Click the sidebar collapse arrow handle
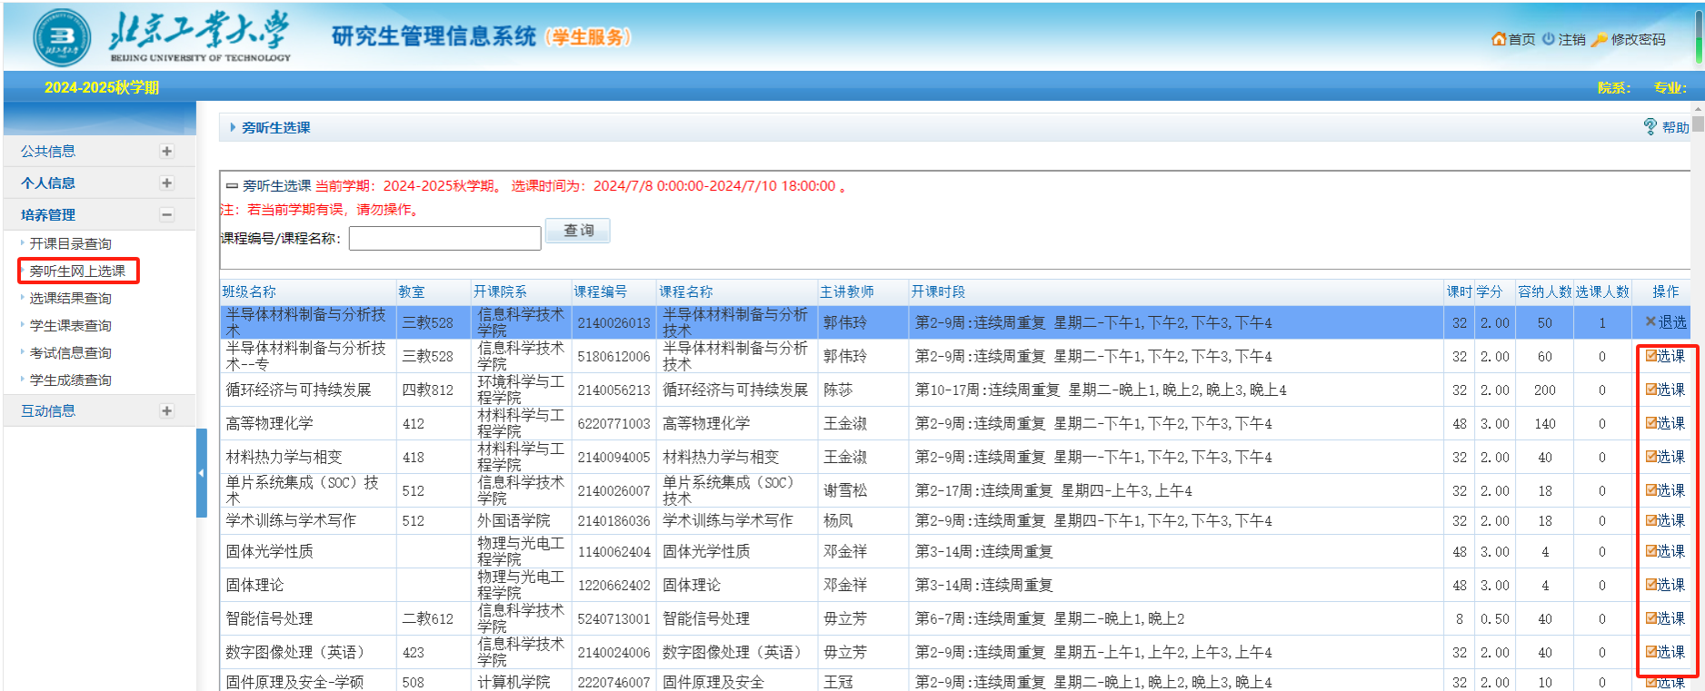The height and width of the screenshot is (691, 1705). click(x=201, y=473)
